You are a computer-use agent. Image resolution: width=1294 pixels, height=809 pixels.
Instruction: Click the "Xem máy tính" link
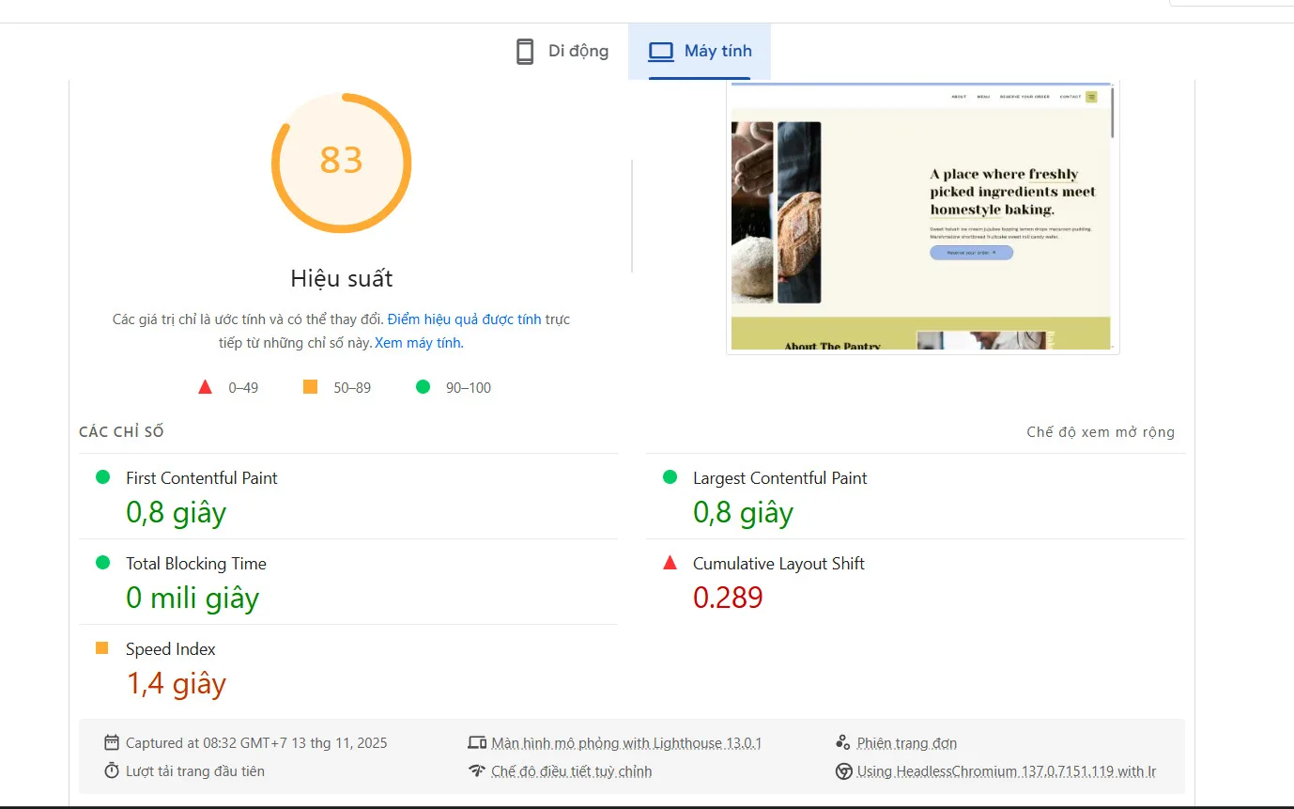pyautogui.click(x=416, y=342)
